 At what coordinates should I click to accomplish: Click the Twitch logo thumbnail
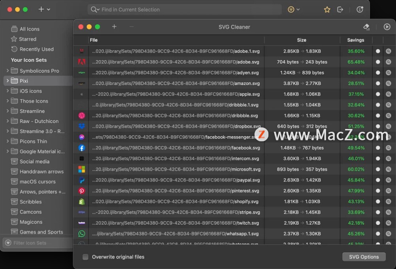click(x=81, y=223)
